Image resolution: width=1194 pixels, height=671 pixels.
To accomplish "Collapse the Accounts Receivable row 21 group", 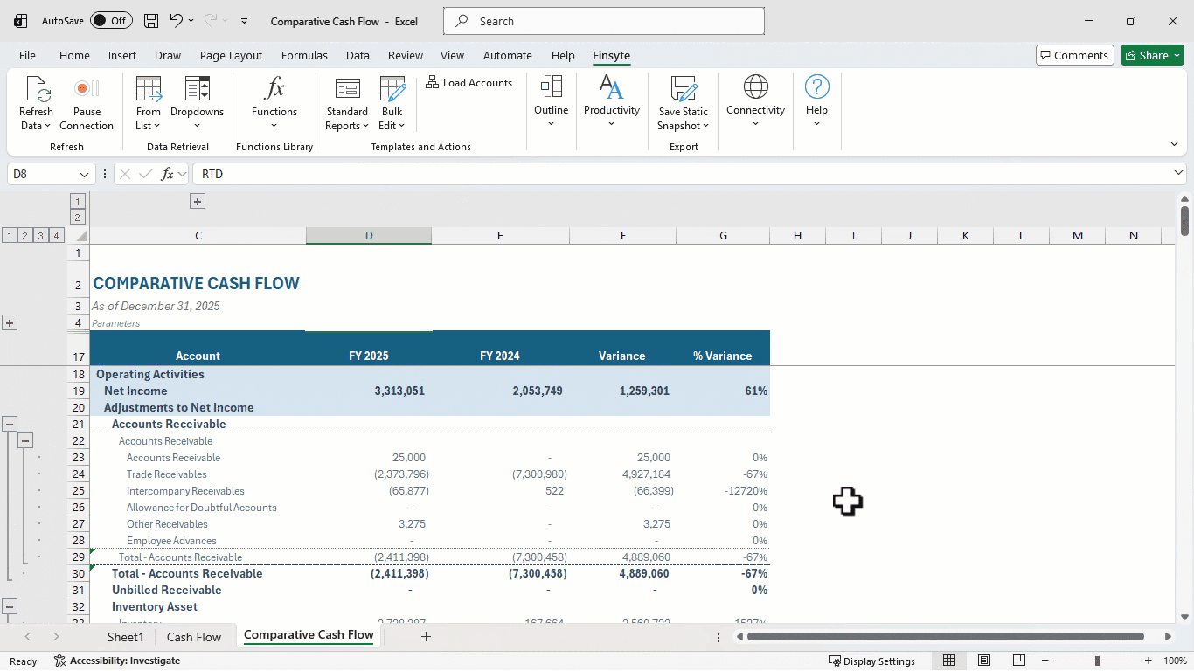I will pyautogui.click(x=10, y=424).
